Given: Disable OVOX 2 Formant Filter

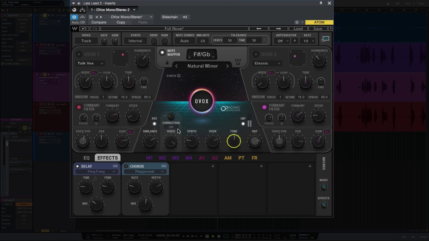Looking at the screenshot, I should [x=264, y=107].
